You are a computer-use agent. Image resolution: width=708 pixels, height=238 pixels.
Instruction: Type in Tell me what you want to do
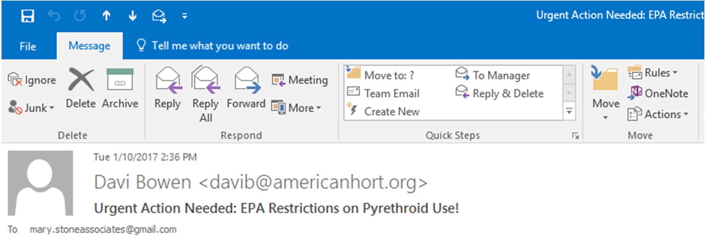pyautogui.click(x=220, y=46)
